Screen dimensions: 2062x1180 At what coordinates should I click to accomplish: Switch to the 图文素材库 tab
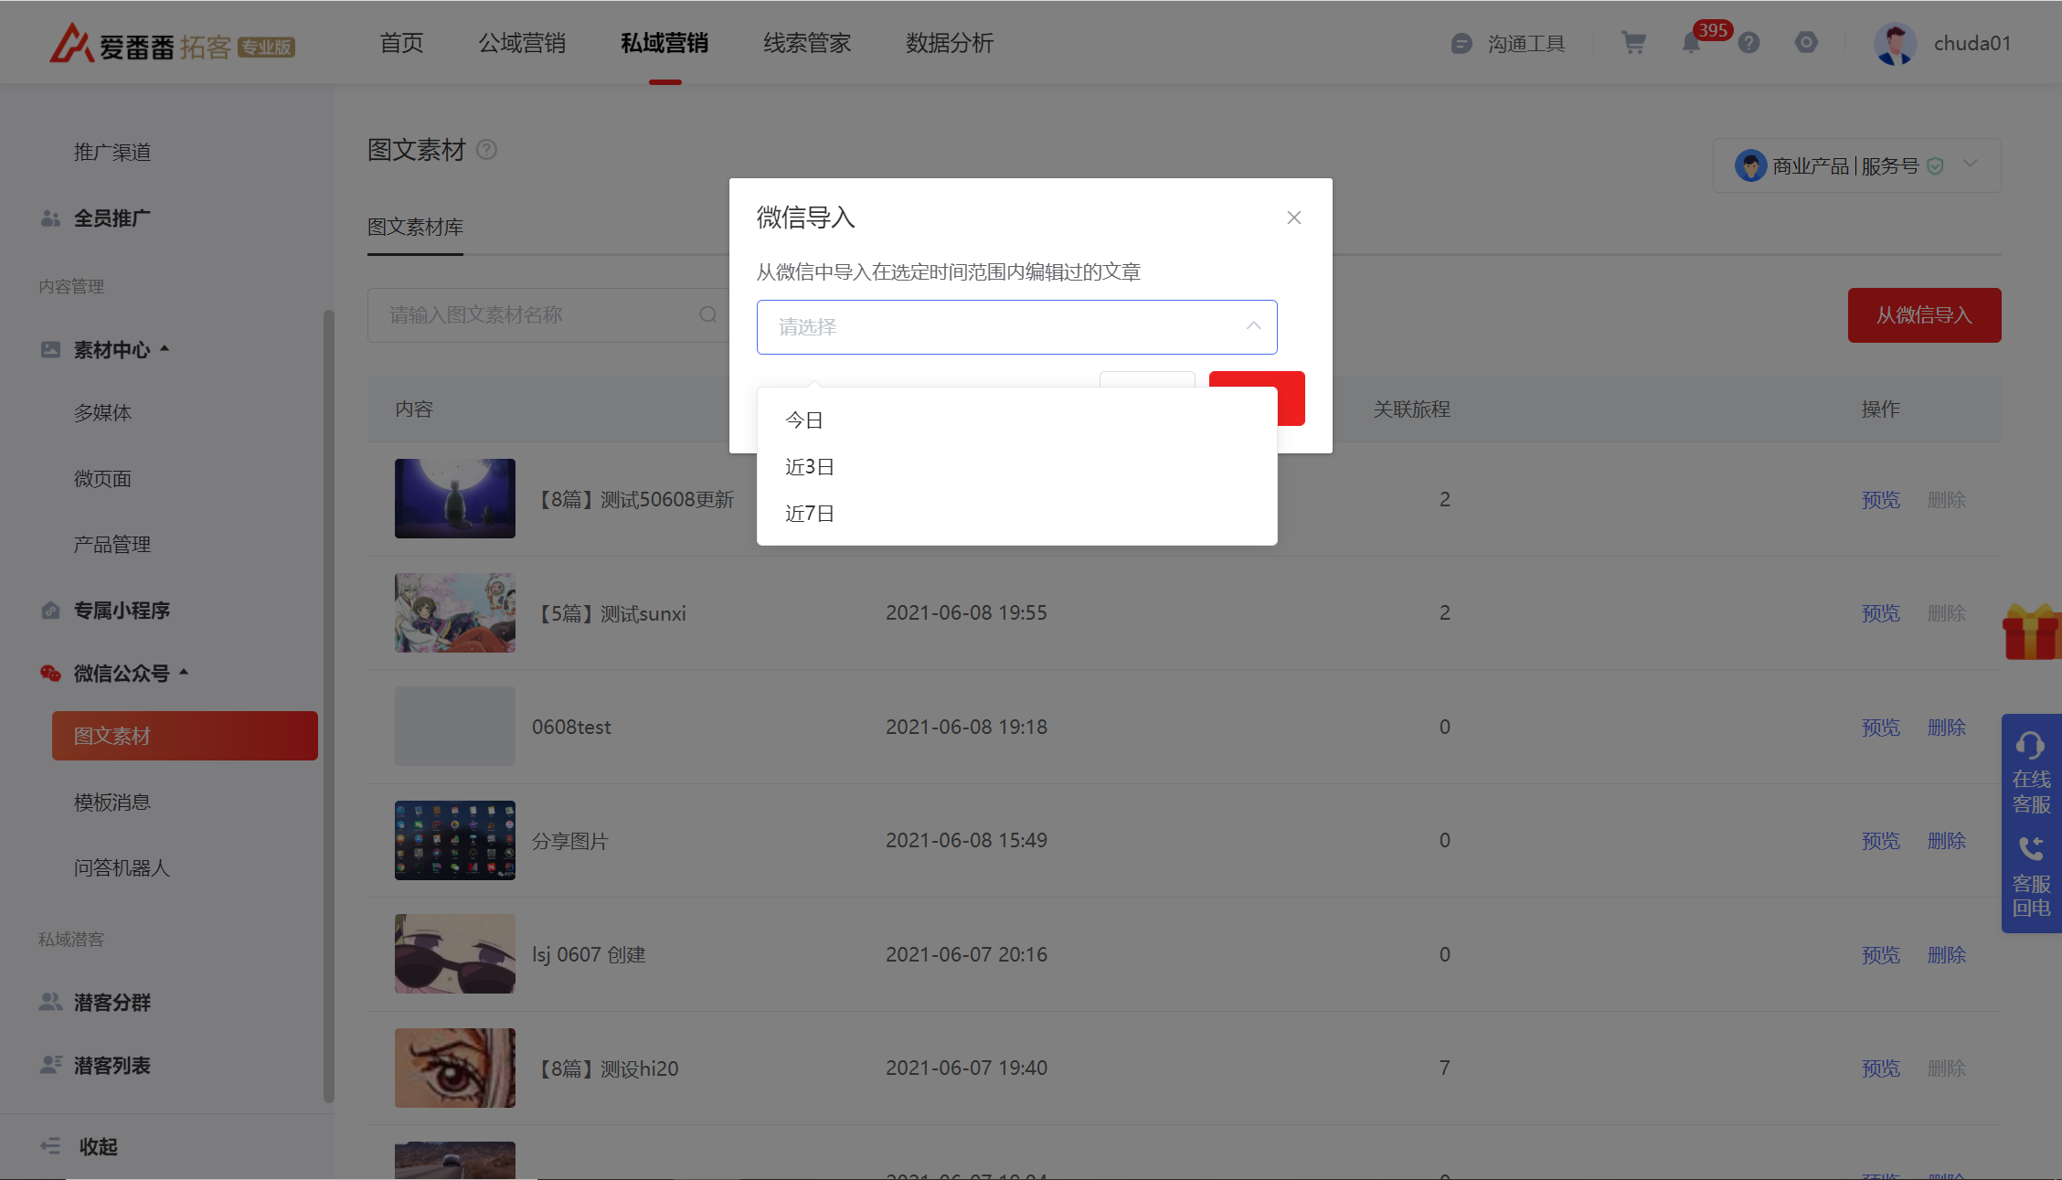[x=415, y=228]
